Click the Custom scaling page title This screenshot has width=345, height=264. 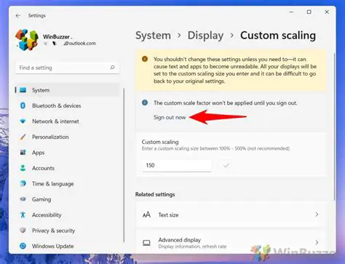tap(278, 36)
